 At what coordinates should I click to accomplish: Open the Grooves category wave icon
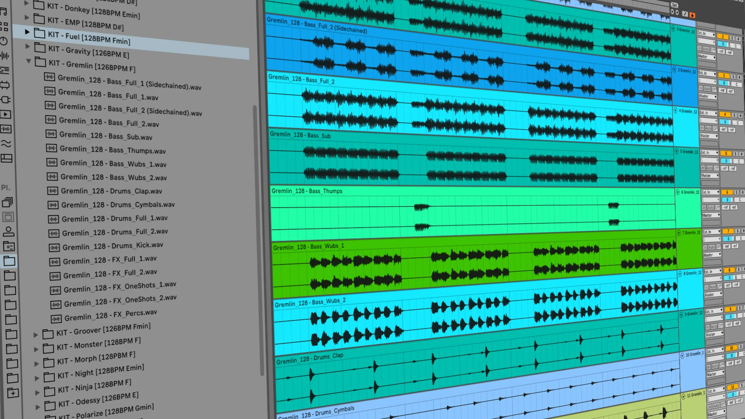pyautogui.click(x=6, y=144)
